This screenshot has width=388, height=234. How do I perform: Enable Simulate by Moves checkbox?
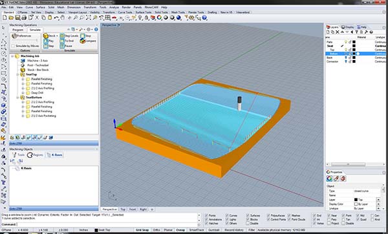point(13,46)
